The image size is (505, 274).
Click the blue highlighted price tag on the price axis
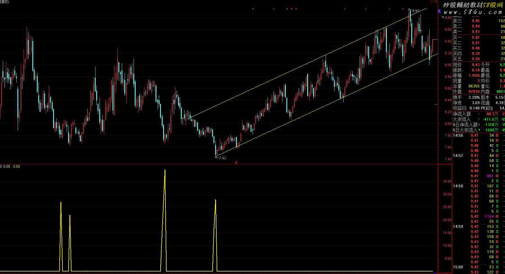(x=439, y=12)
